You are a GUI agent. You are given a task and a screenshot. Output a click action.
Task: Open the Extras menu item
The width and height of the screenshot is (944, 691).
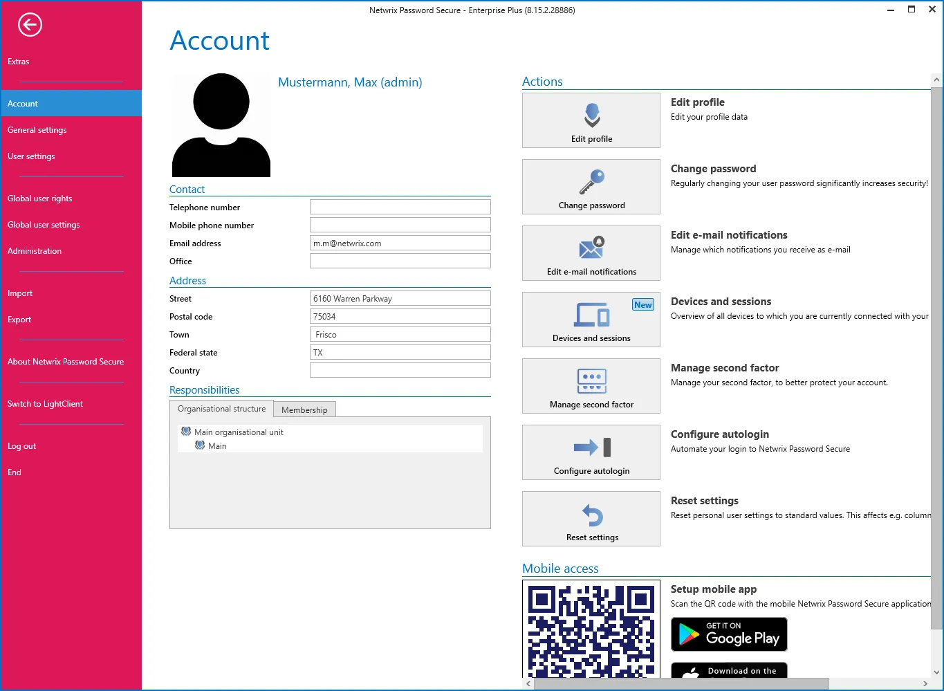tap(71, 62)
